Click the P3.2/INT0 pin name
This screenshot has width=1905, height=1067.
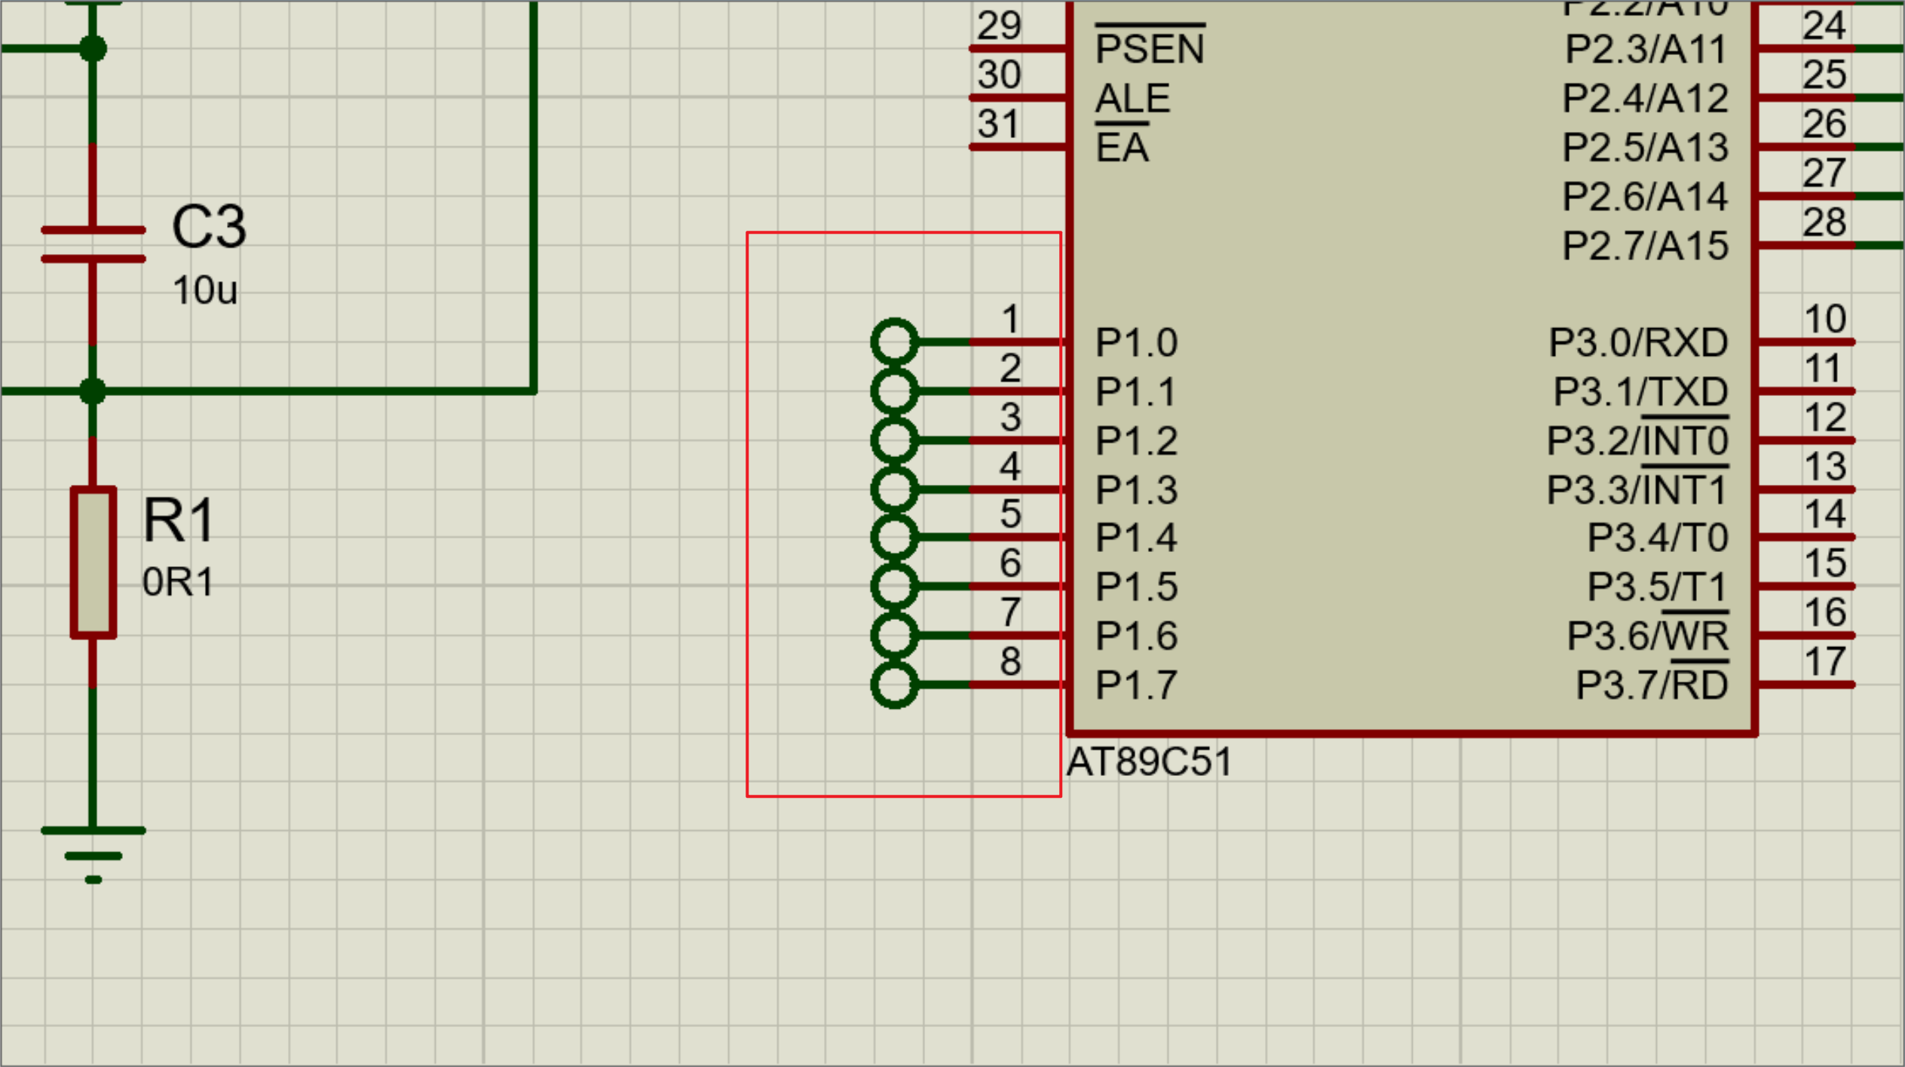point(1637,440)
